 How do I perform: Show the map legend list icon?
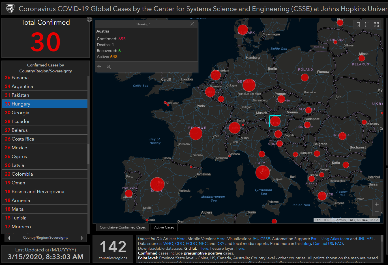click(367, 25)
